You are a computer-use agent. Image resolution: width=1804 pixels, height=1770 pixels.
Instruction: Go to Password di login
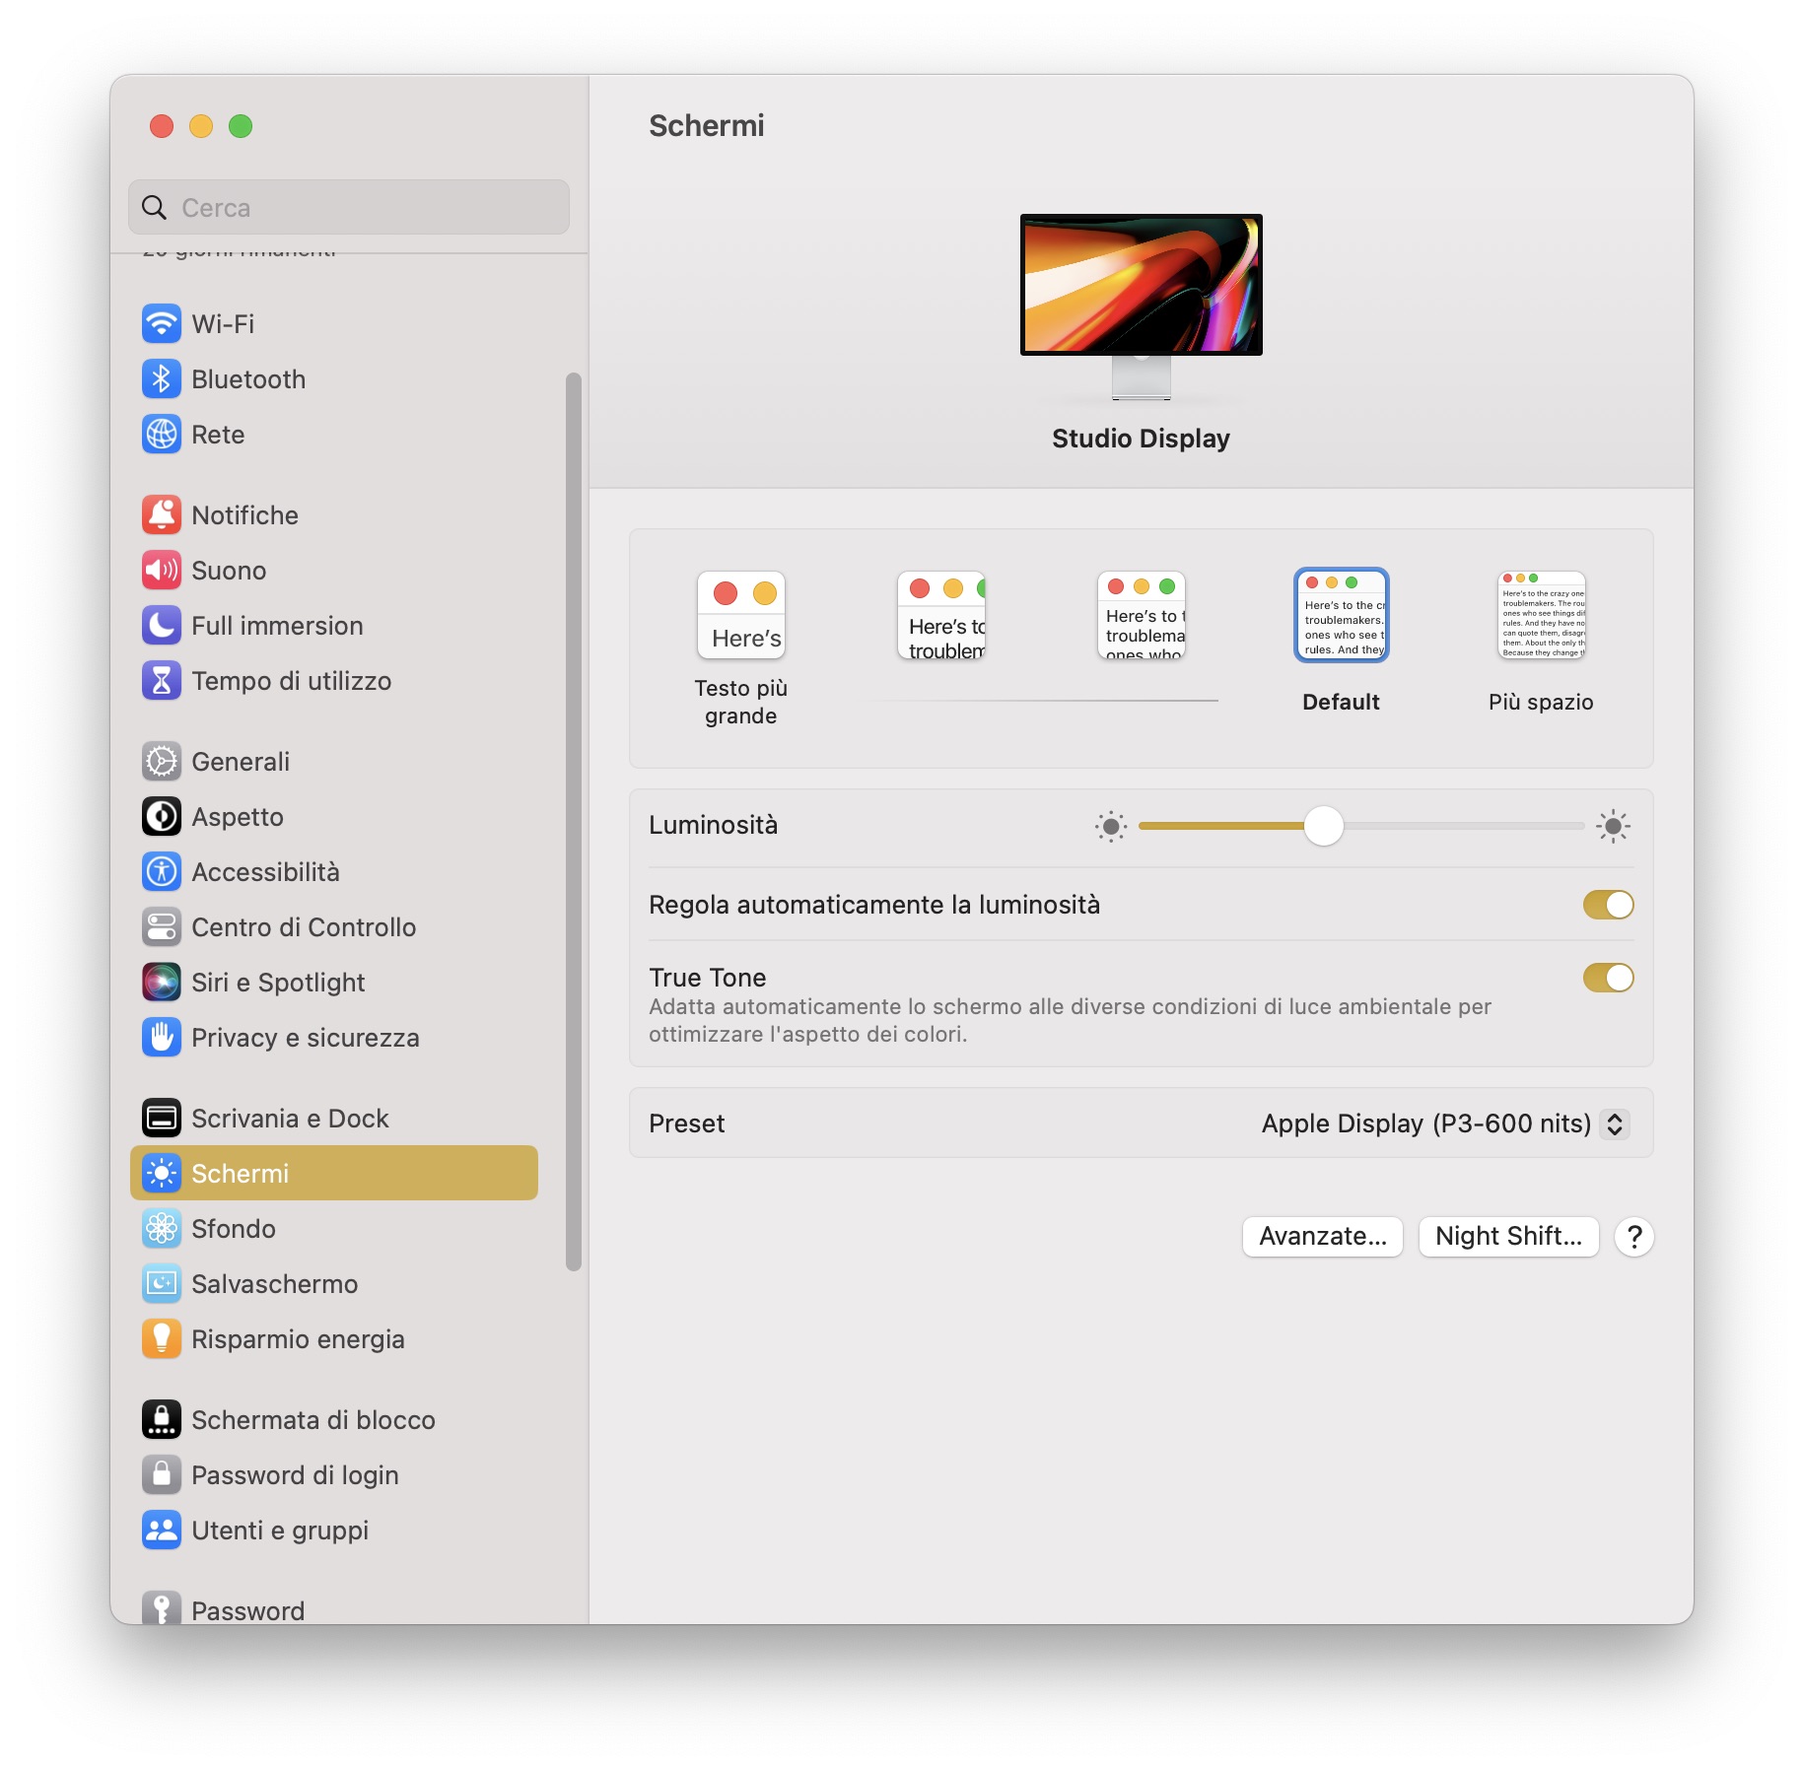point(334,1474)
